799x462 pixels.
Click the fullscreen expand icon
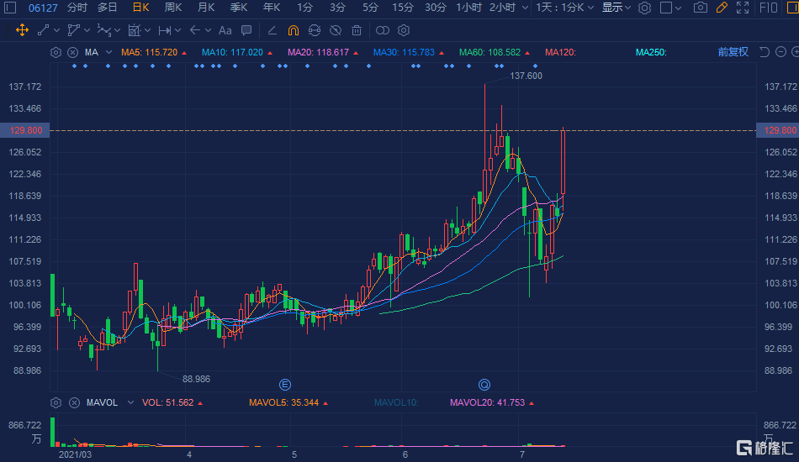(x=743, y=8)
